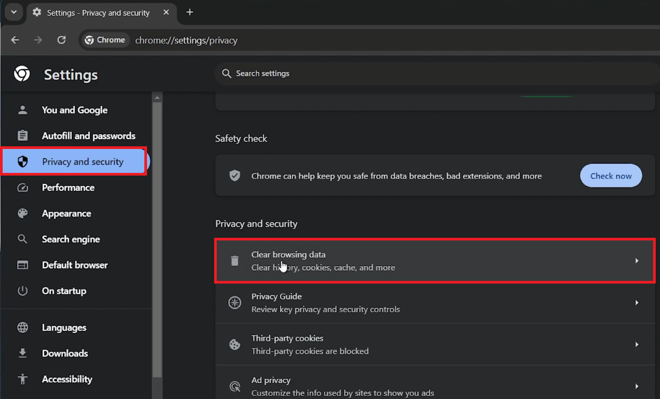Click the trash icon for Clear browsing data
Image resolution: width=660 pixels, height=399 pixels.
click(x=234, y=261)
